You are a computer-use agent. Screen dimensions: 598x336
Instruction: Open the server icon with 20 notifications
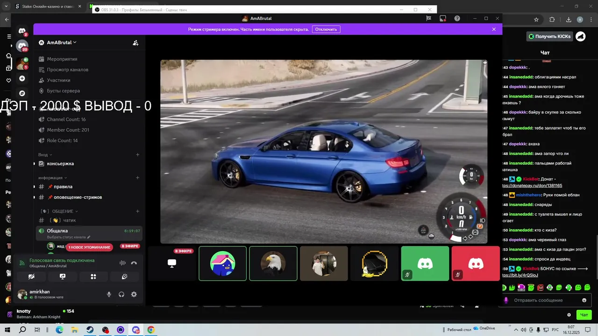22,46
